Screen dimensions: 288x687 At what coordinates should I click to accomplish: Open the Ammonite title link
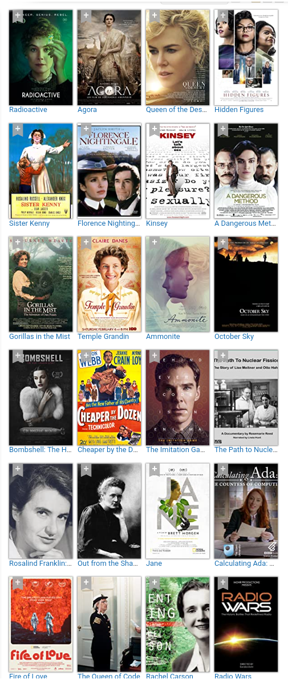(x=163, y=337)
